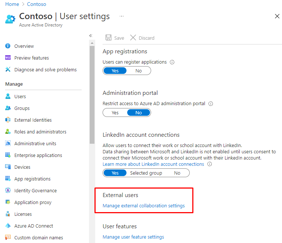Open Manage external collaboration settings link
Image resolution: width=282 pixels, height=243 pixels.
(143, 206)
